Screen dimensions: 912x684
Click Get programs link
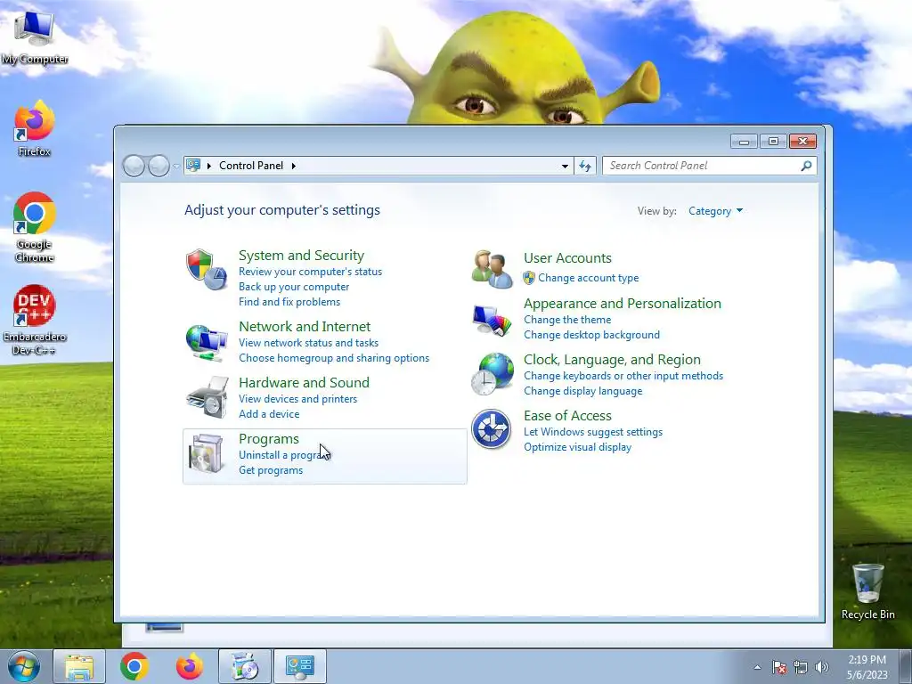coord(271,470)
